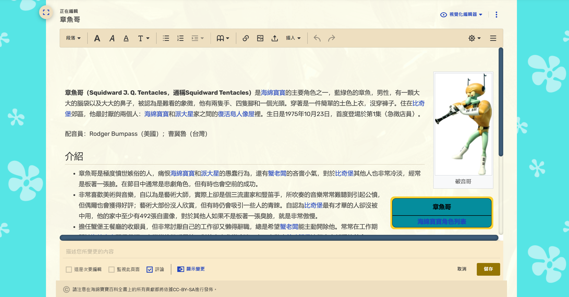Open the 視覺化編輯器 editor mode dropdown

[461, 14]
